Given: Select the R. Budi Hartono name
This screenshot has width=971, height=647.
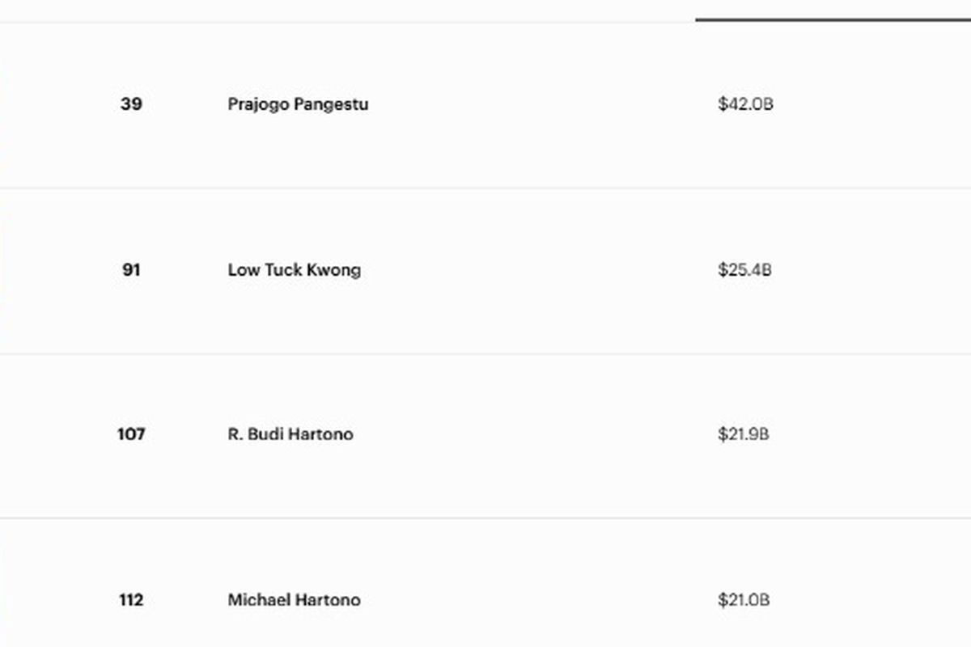Looking at the screenshot, I should [290, 434].
